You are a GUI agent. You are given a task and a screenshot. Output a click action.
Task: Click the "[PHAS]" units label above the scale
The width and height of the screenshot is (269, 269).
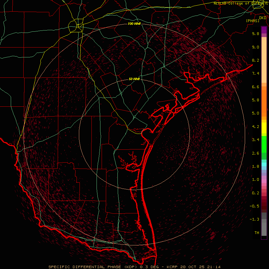(x=253, y=21)
